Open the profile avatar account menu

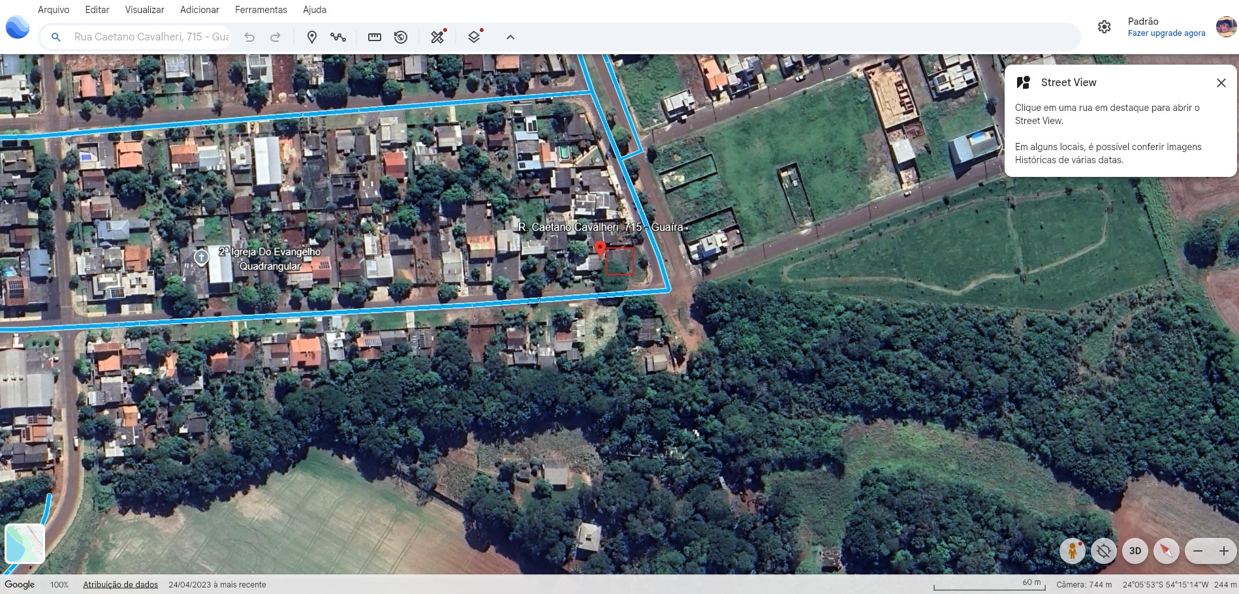1225,27
